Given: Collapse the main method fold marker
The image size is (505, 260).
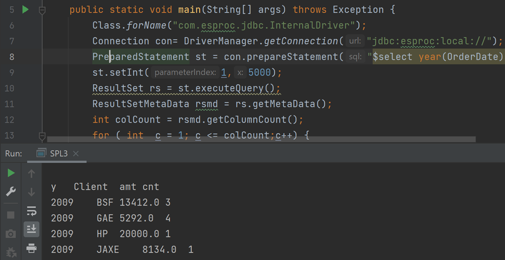Looking at the screenshot, I should pos(42,10).
